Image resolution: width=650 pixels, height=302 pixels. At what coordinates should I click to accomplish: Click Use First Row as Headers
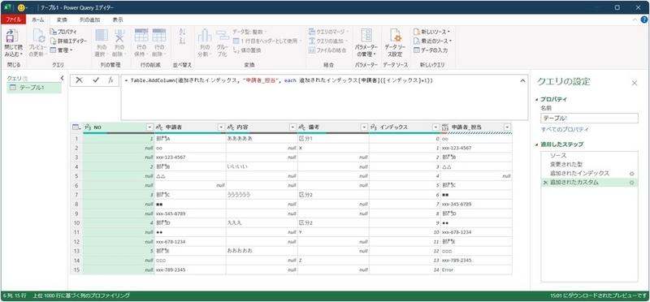pyautogui.click(x=267, y=41)
